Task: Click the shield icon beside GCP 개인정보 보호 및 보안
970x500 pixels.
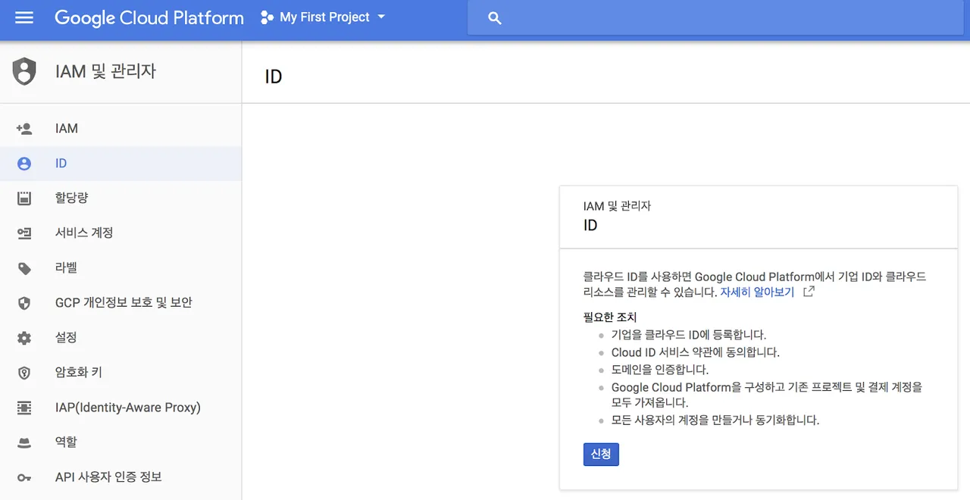Action: click(x=24, y=303)
